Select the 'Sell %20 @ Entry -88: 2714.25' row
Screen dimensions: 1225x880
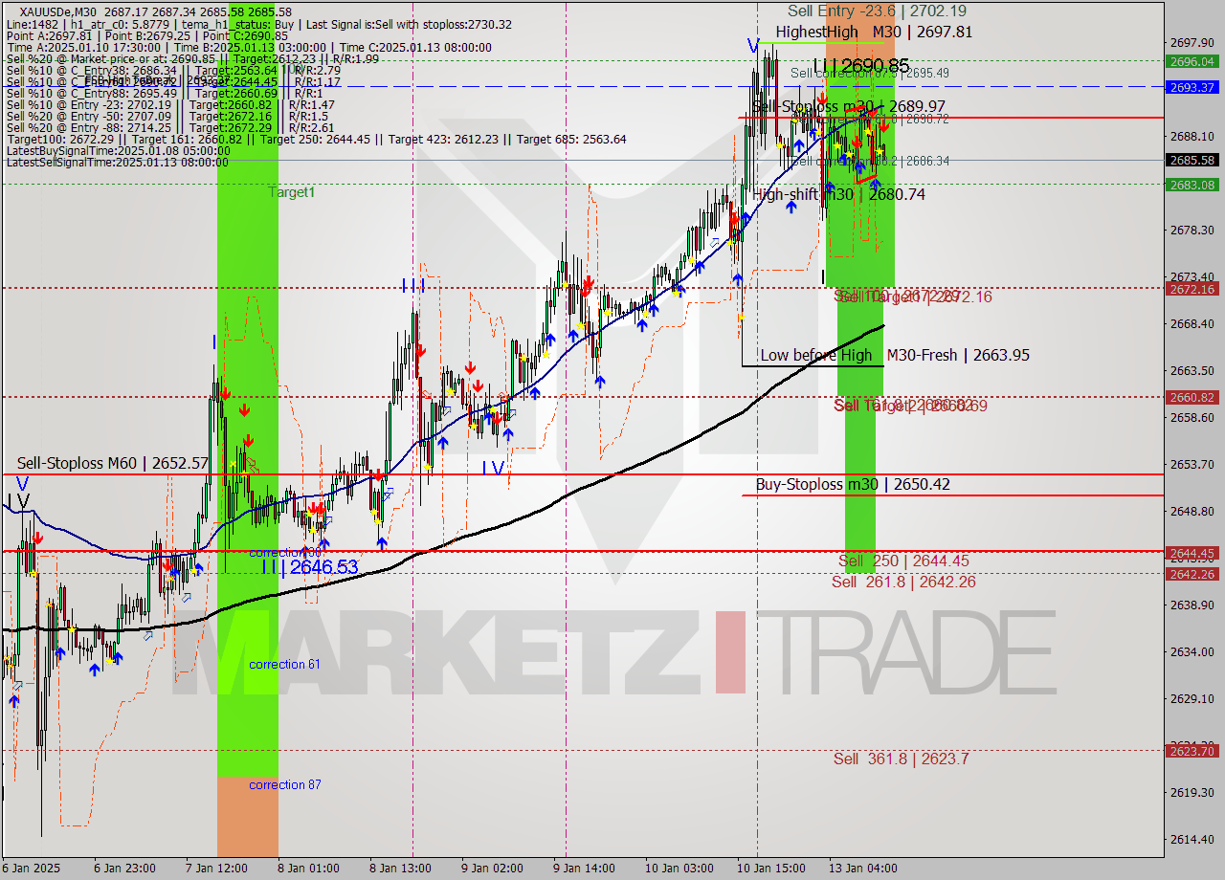tap(169, 127)
